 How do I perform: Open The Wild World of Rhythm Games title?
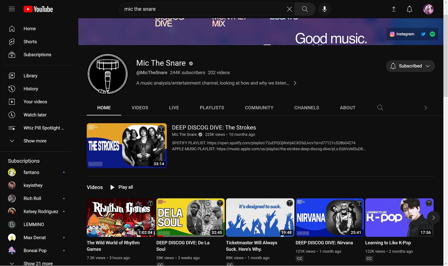(x=113, y=246)
